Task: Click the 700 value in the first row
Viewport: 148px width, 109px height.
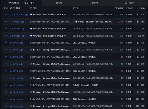Action: [121, 15]
